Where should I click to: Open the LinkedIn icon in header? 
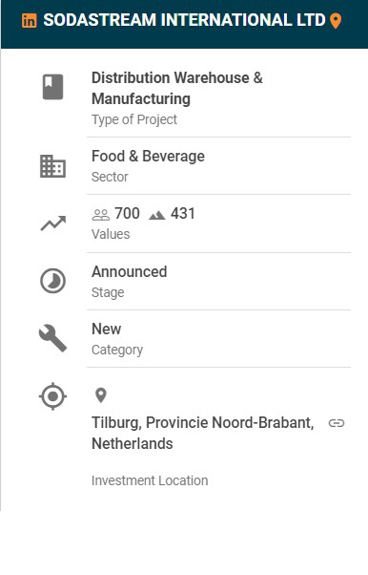[x=30, y=21]
